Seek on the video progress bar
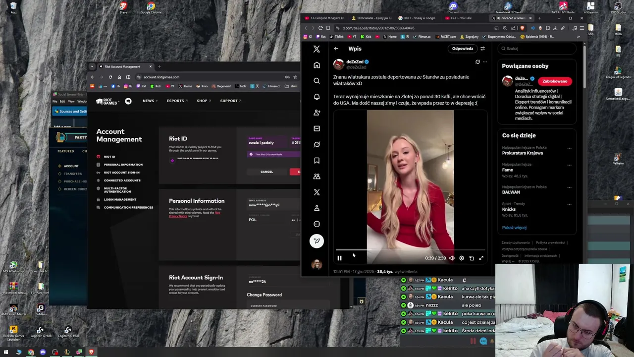 click(410, 250)
